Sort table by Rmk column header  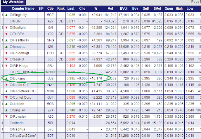61,8
